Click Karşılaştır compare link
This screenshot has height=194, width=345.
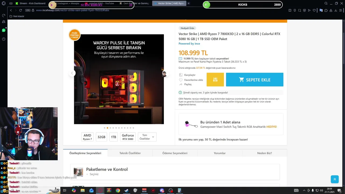187,75
